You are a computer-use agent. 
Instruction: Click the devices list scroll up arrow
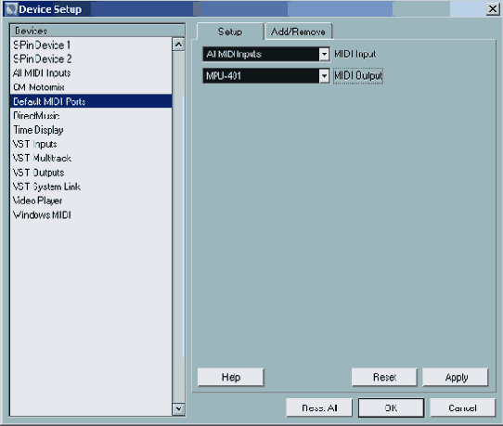pyautogui.click(x=178, y=45)
